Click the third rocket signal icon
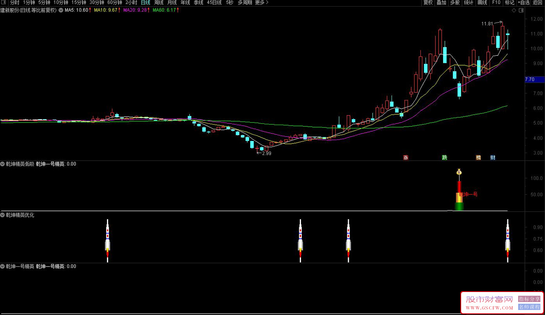 (348, 241)
